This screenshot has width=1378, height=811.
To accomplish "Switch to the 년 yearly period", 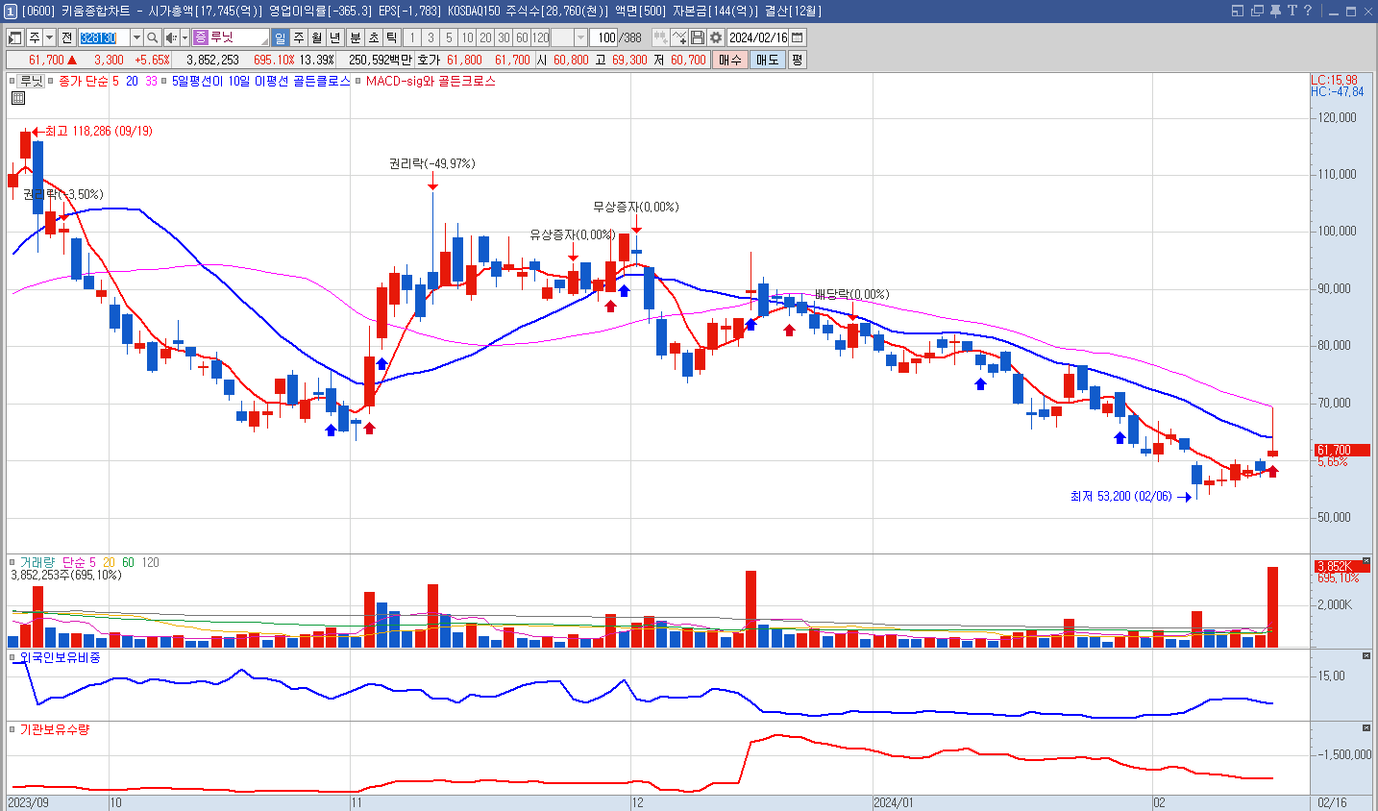I will [335, 37].
